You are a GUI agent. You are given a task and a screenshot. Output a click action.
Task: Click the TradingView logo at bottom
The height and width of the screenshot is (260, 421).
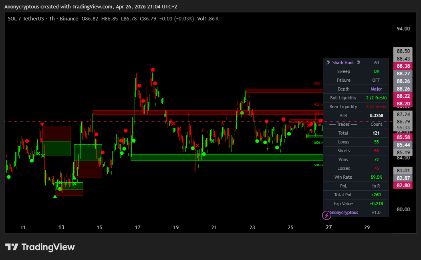(40, 247)
